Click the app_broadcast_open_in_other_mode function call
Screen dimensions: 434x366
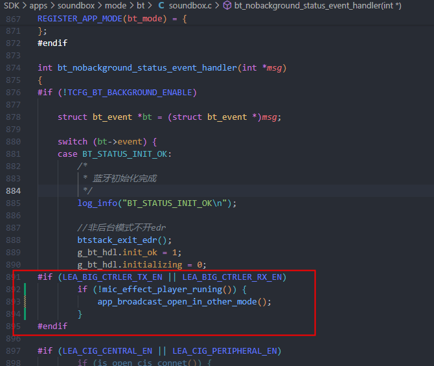tap(177, 301)
